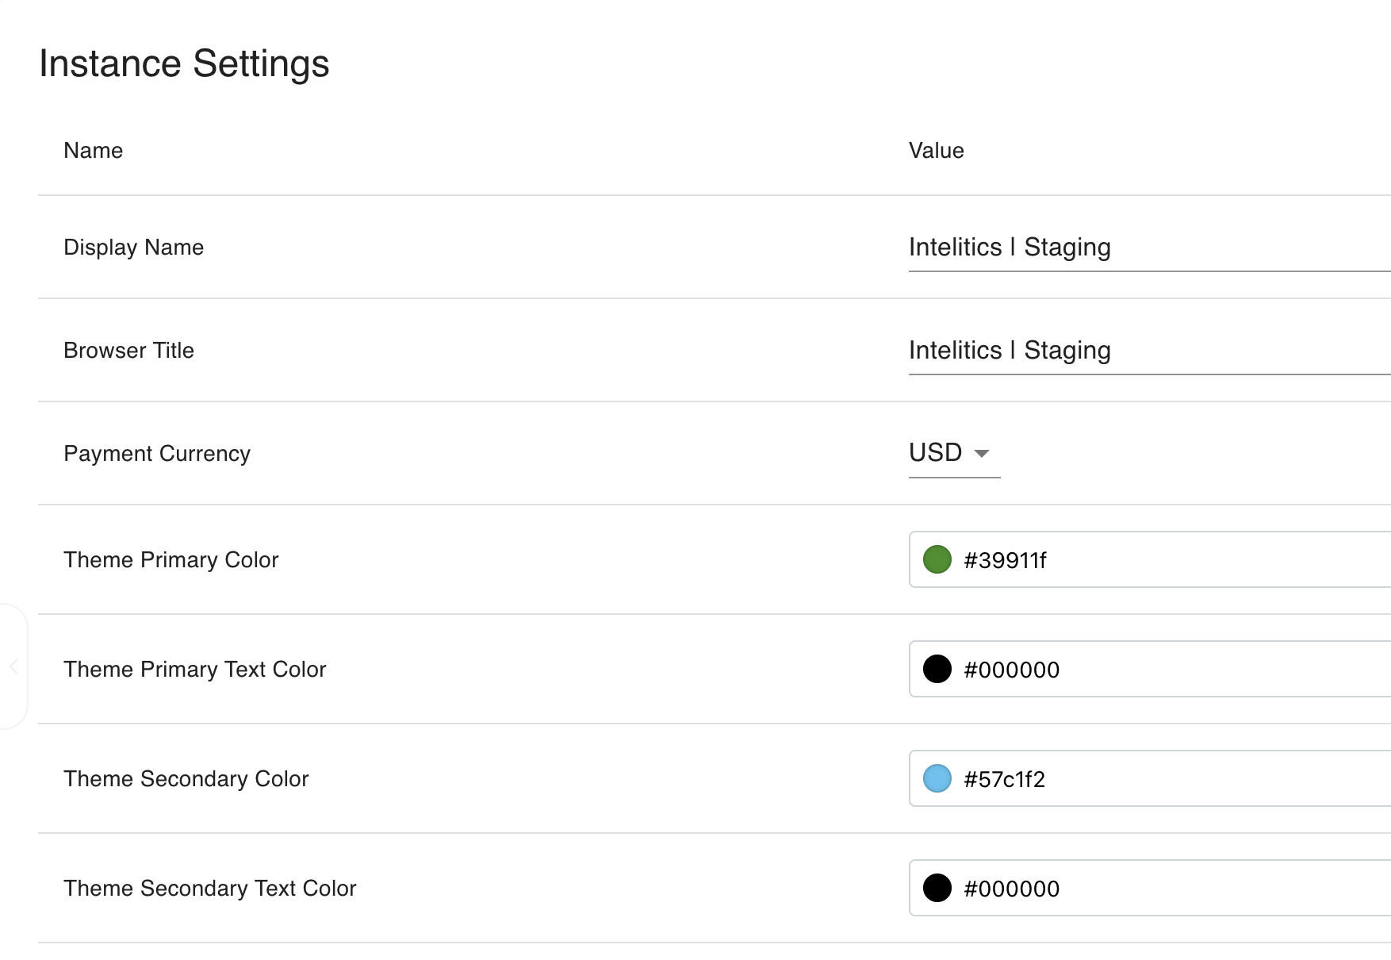Click the blue Theme Secondary Color swatch

937,778
